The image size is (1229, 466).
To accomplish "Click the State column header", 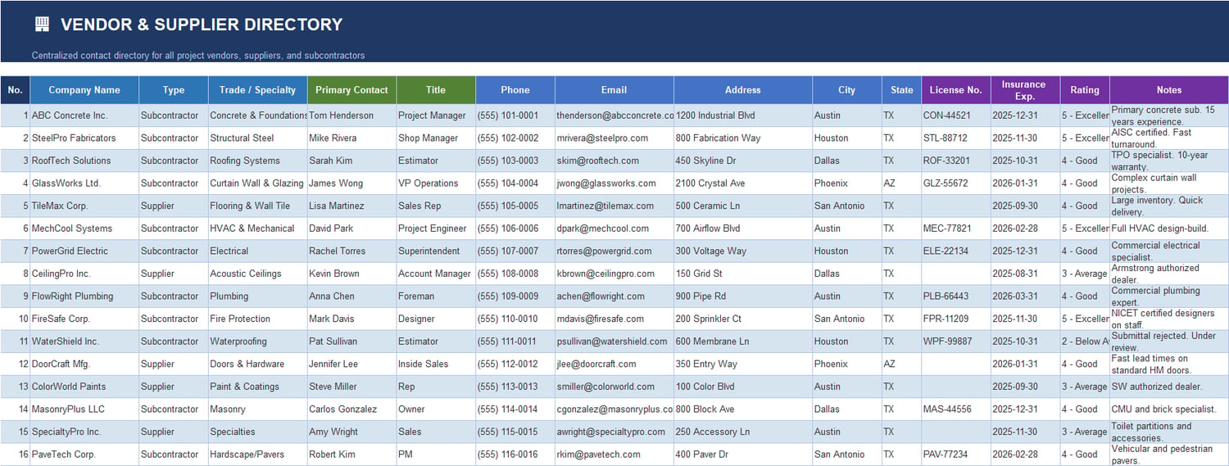I will click(x=901, y=90).
